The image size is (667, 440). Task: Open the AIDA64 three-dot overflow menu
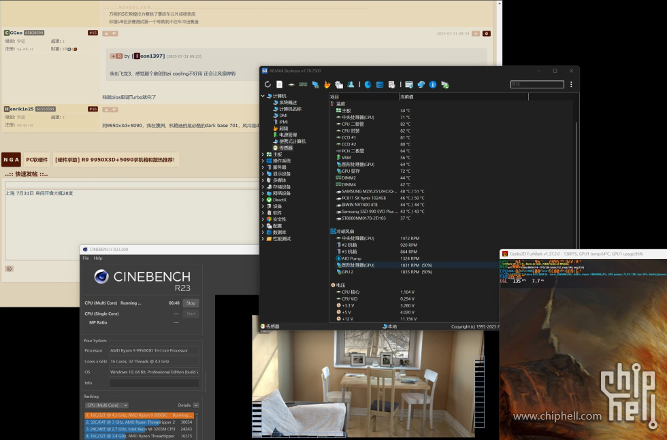click(571, 84)
